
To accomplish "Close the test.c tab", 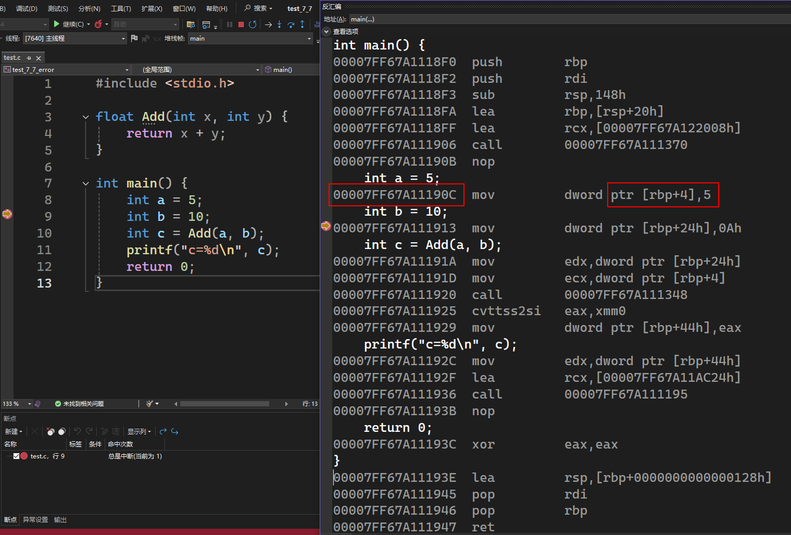I will [x=39, y=58].
